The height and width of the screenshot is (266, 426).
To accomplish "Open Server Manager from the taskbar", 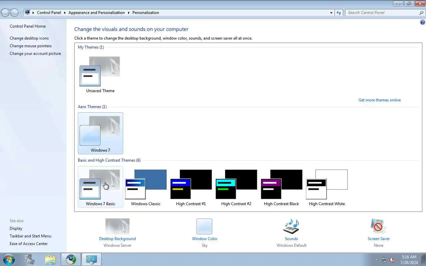I will 30,259.
